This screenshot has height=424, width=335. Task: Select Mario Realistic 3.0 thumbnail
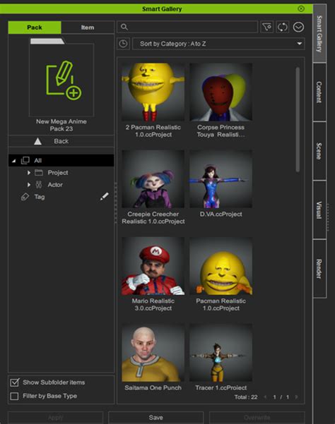coord(153,266)
